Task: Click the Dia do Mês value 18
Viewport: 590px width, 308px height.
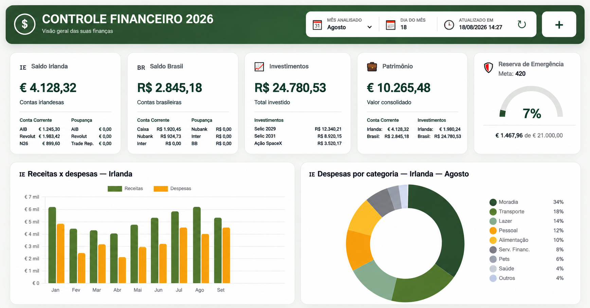Action: click(x=404, y=28)
